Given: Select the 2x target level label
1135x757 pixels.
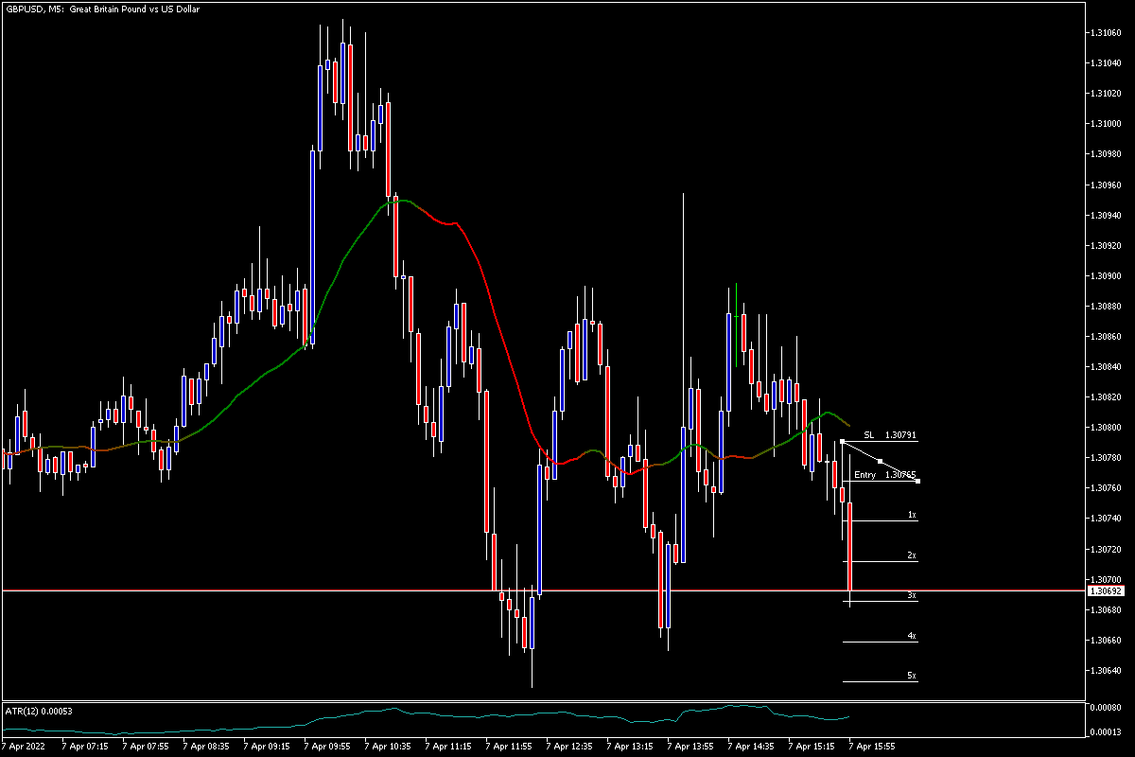Looking at the screenshot, I should (x=912, y=555).
